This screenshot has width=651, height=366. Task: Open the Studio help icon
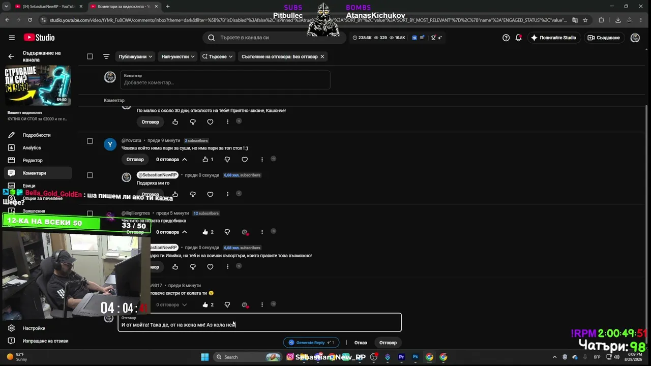coord(506,38)
